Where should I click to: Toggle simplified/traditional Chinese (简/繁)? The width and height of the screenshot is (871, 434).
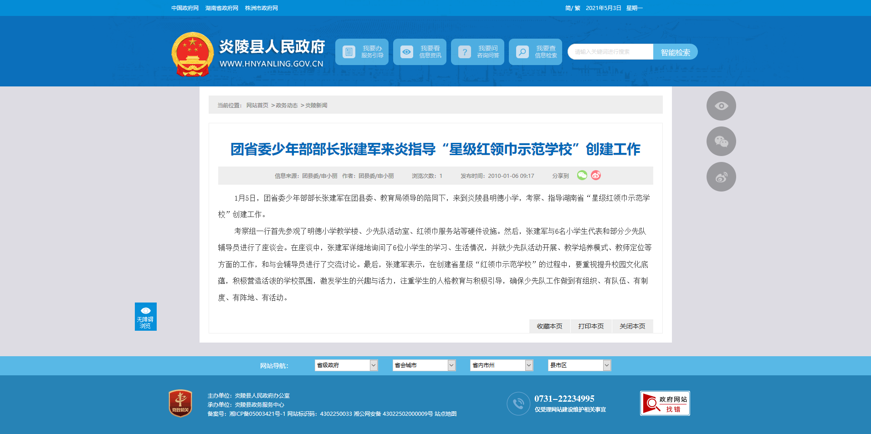coord(573,8)
